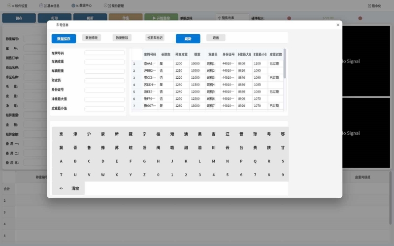
Task: Click the 驾驶员 text field
Action: [x=104, y=80]
